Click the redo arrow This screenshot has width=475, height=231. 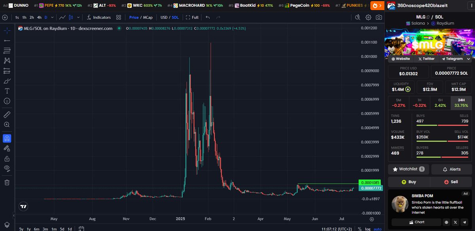coord(219,17)
